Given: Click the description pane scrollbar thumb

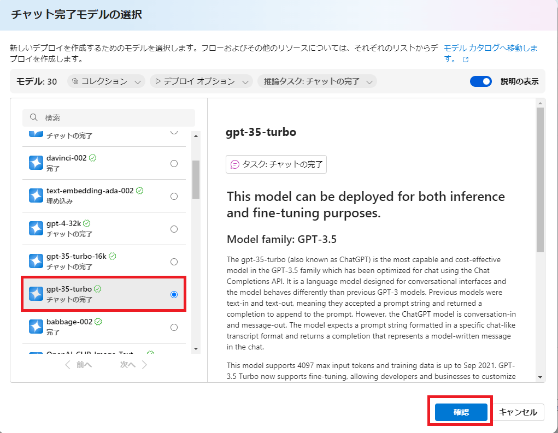Looking at the screenshot, I should click(x=540, y=180).
